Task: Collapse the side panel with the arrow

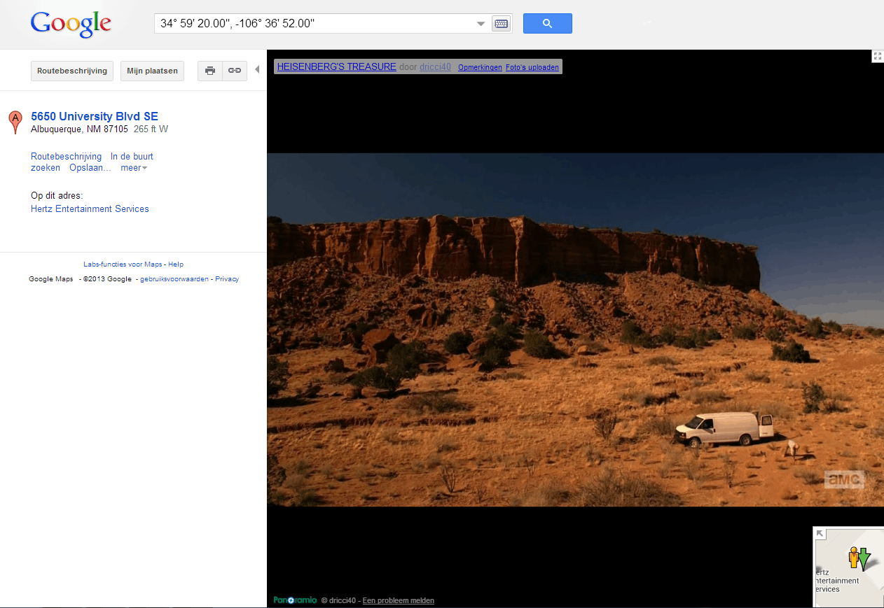Action: (257, 69)
